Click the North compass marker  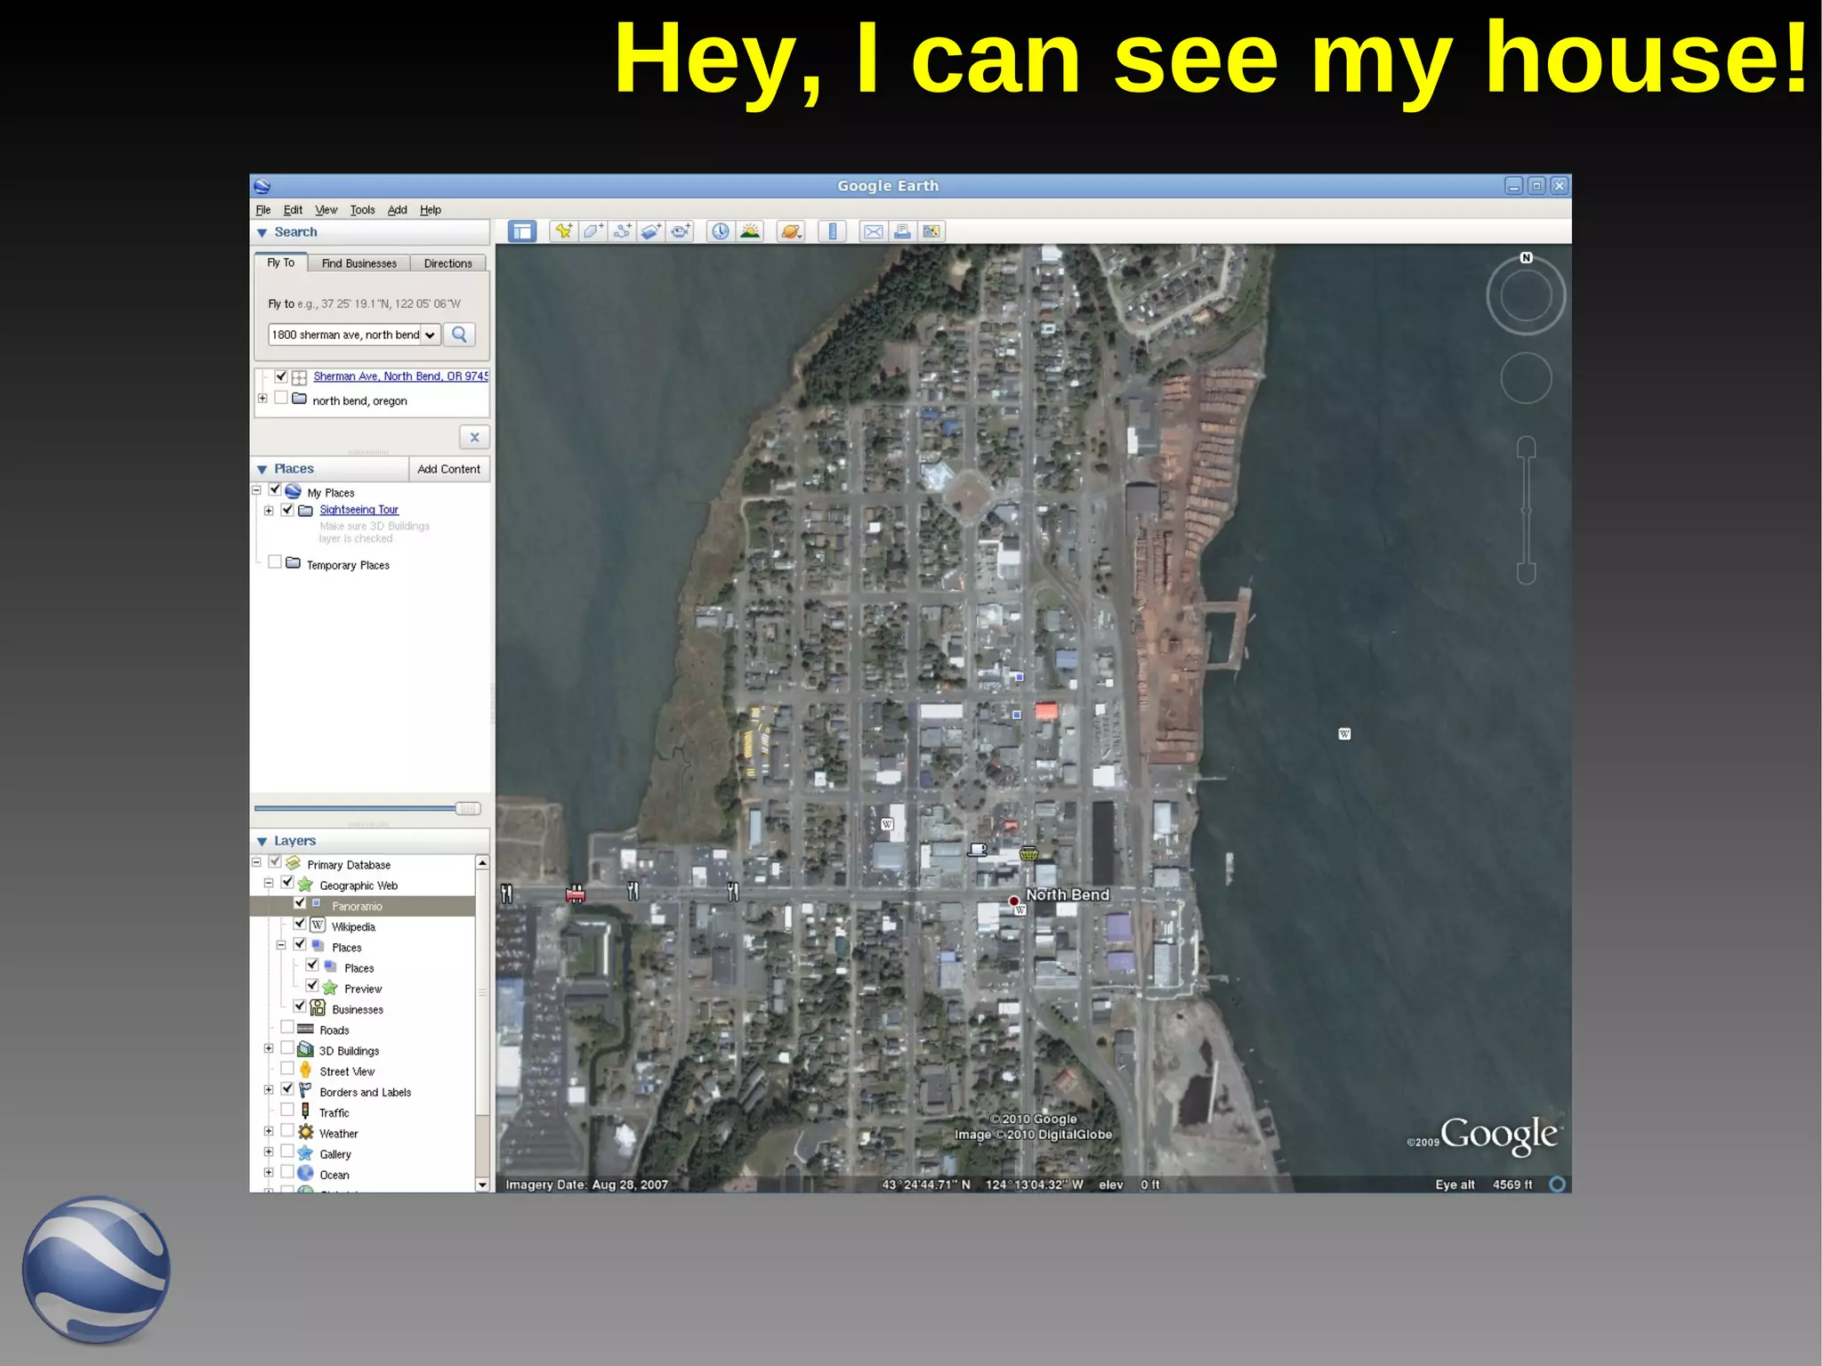point(1526,258)
